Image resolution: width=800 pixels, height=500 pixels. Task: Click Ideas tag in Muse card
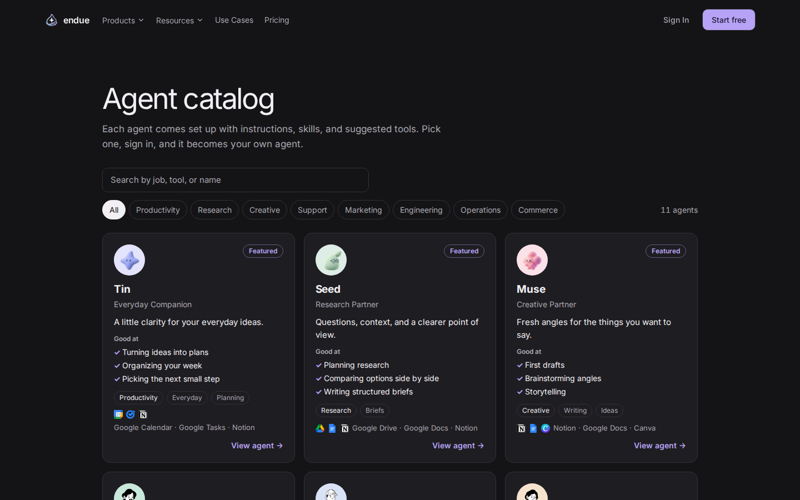[x=609, y=411]
